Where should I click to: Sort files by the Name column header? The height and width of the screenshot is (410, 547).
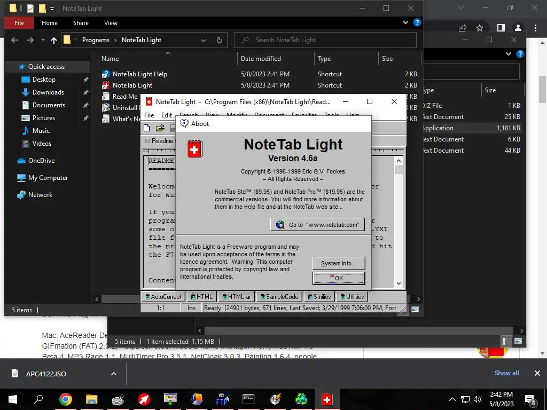(x=110, y=59)
